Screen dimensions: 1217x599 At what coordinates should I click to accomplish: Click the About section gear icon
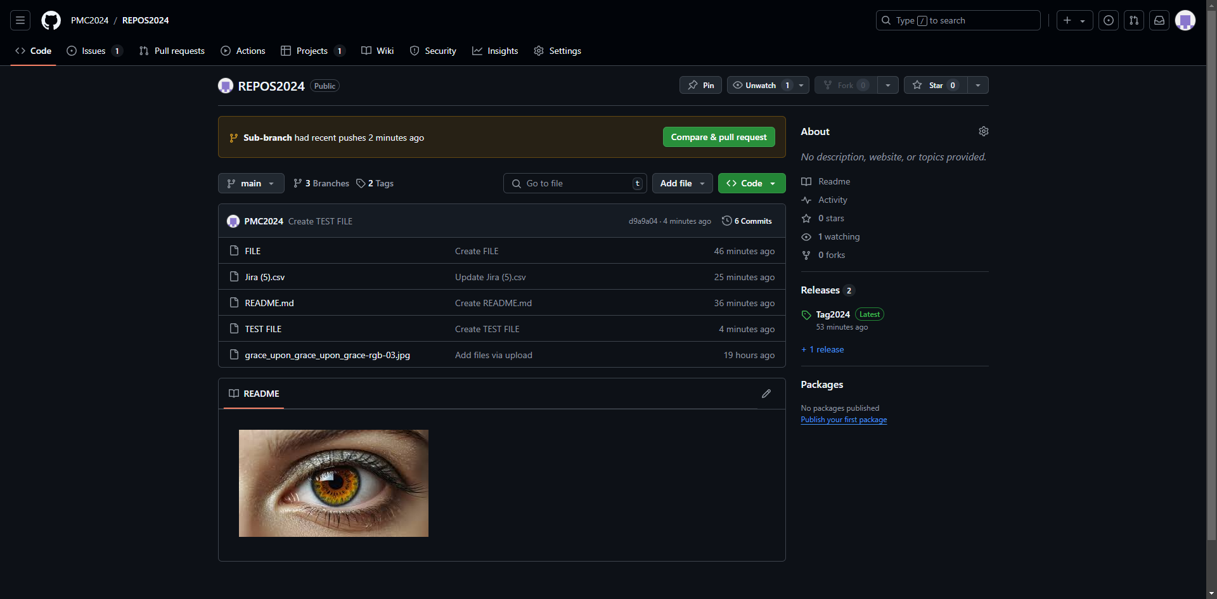[x=983, y=131]
